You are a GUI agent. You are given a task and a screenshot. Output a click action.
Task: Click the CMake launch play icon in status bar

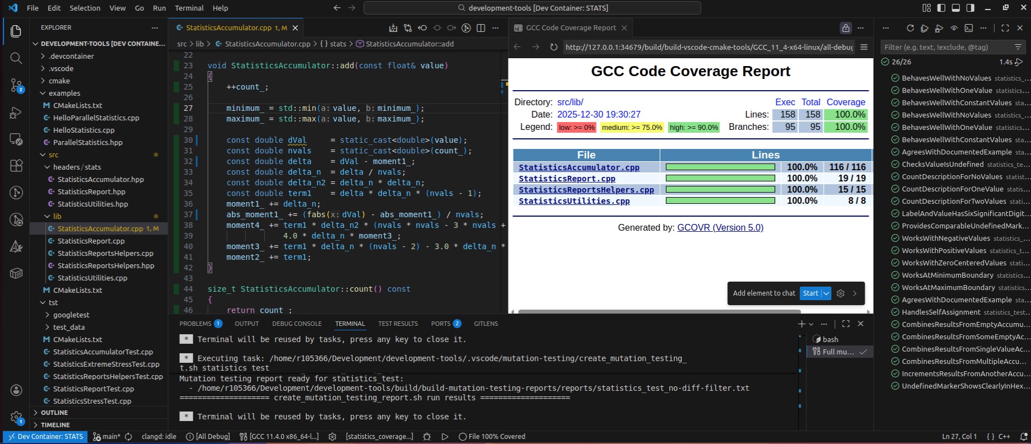pyautogui.click(x=445, y=437)
